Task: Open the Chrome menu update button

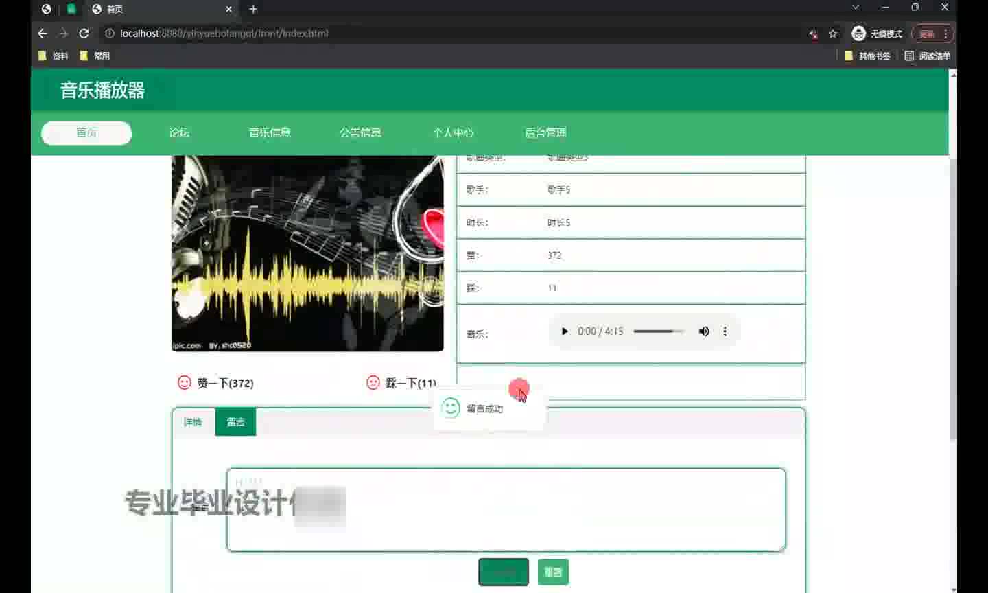Action: [x=932, y=34]
